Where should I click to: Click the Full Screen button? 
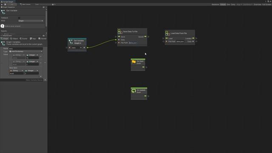(x=267, y=4)
